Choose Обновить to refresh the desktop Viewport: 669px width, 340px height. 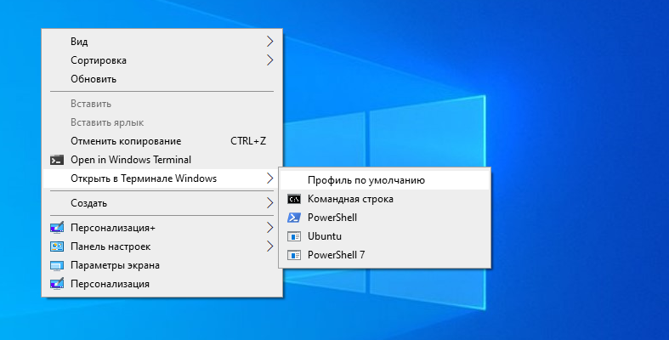(x=162, y=79)
